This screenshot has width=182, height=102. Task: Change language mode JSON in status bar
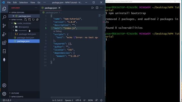[90, 100]
